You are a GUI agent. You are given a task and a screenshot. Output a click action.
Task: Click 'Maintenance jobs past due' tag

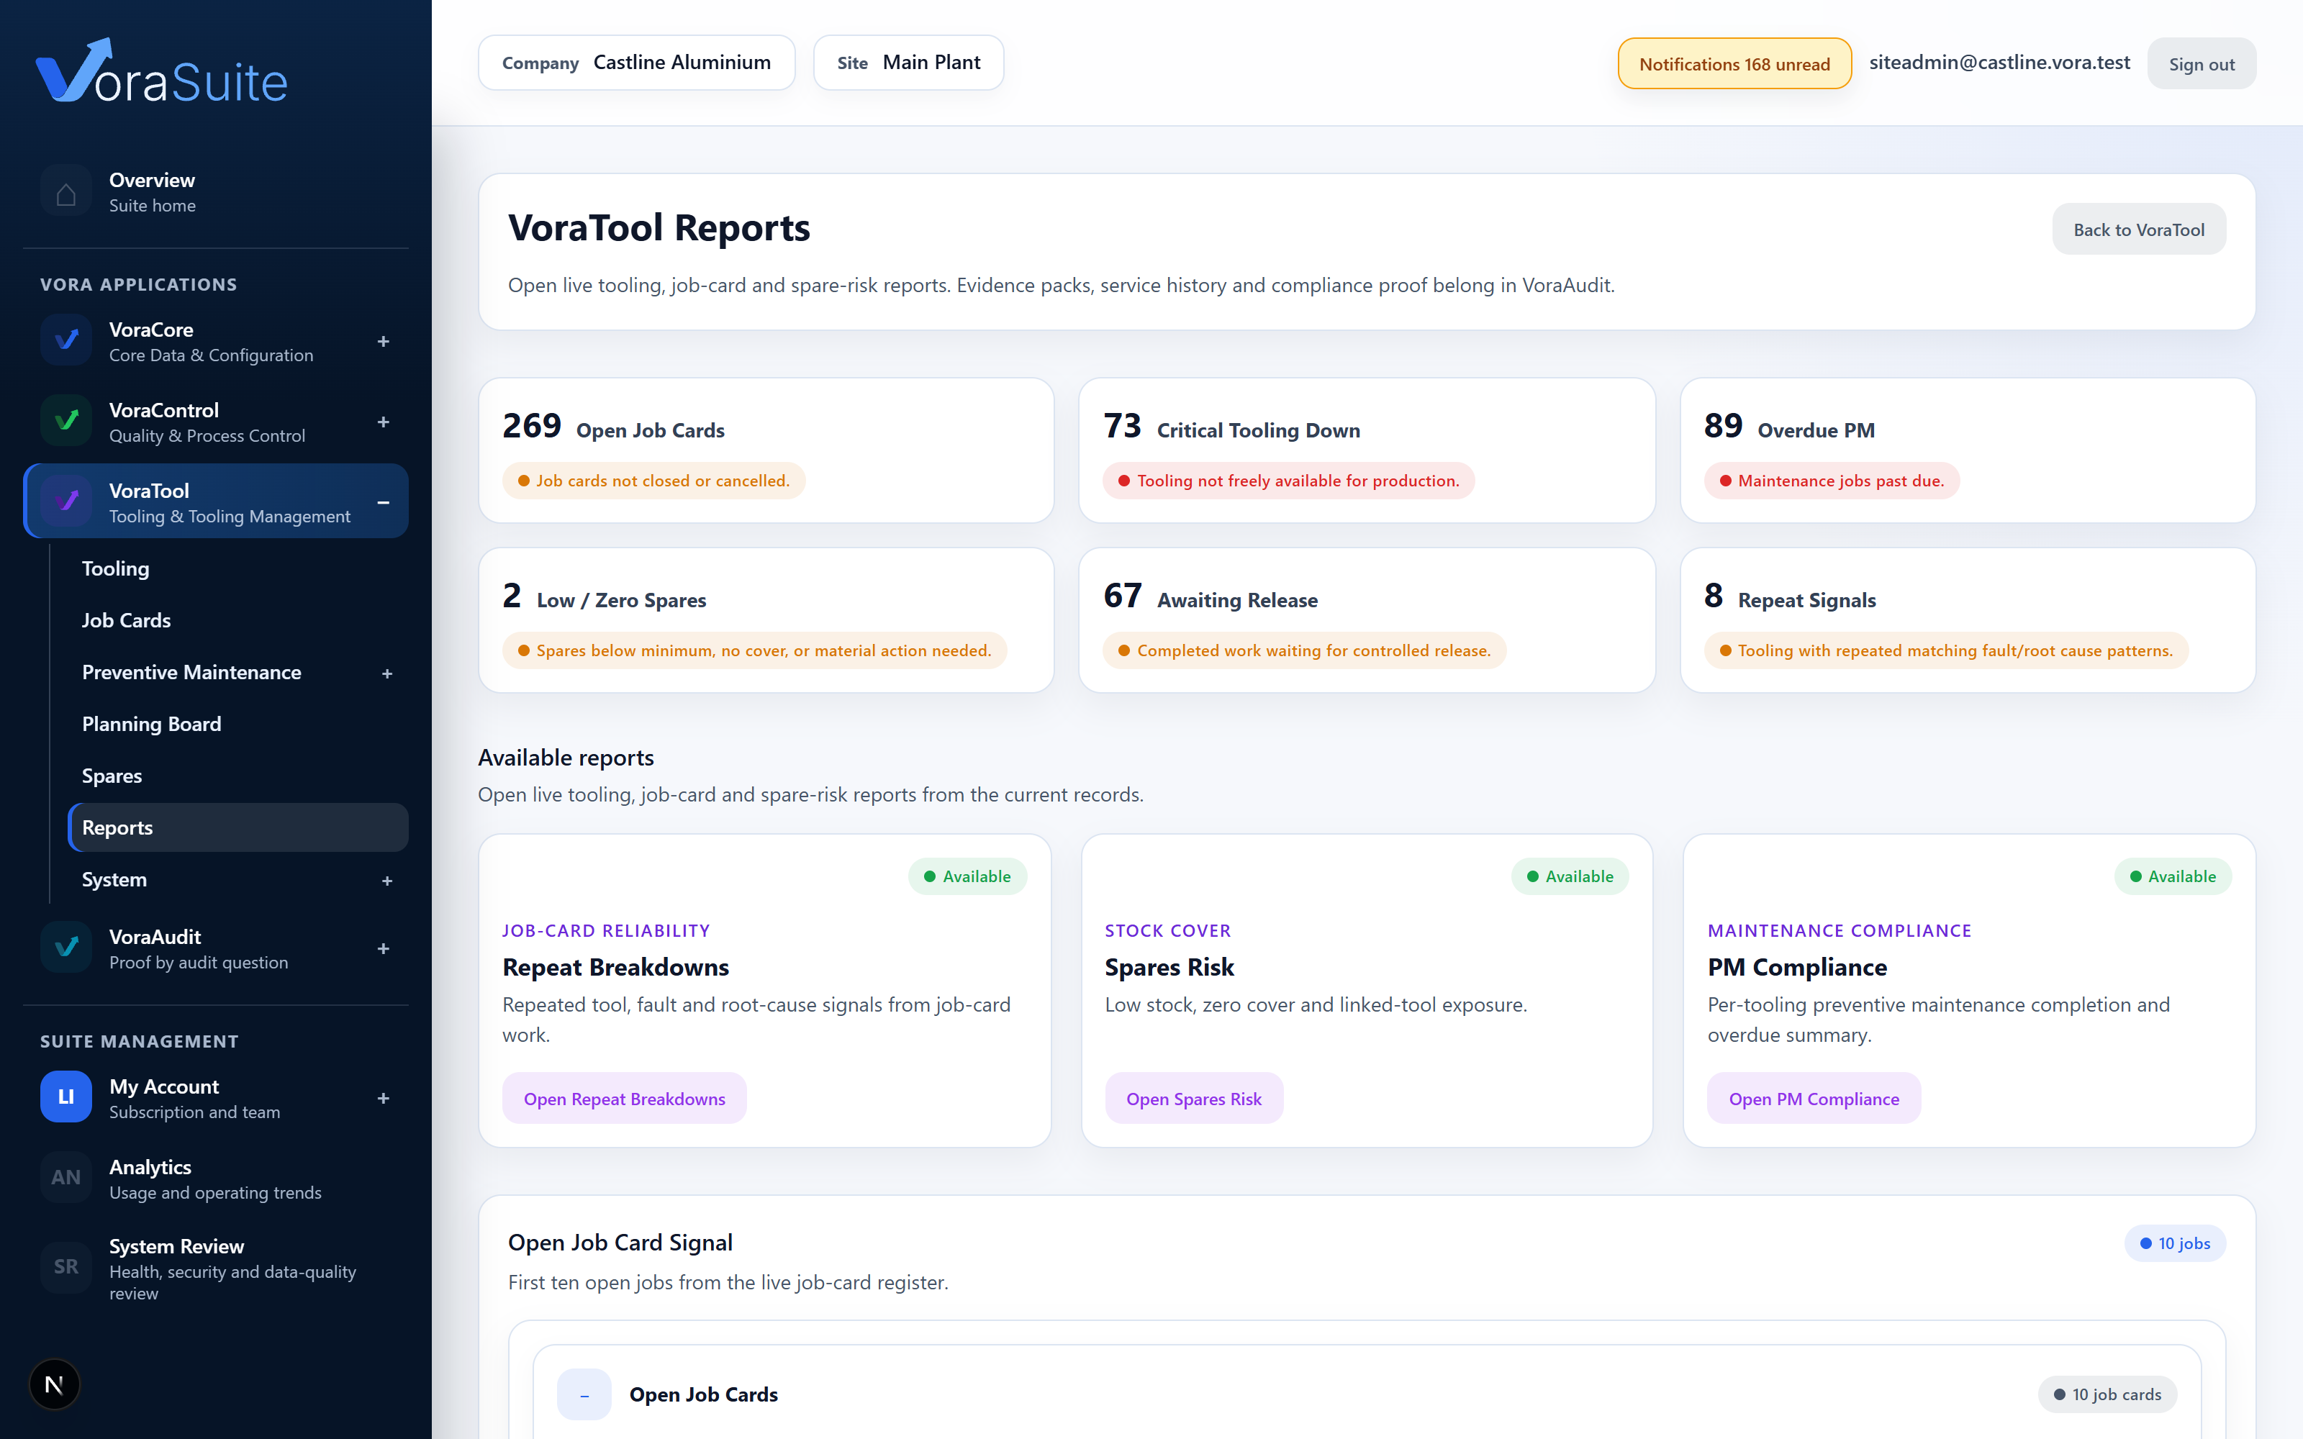[x=1831, y=481]
